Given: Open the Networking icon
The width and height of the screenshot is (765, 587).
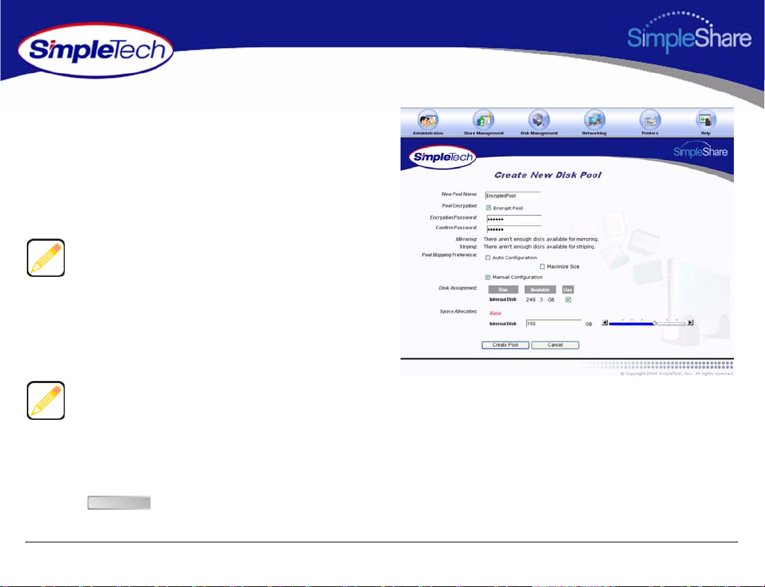Looking at the screenshot, I should click(594, 120).
